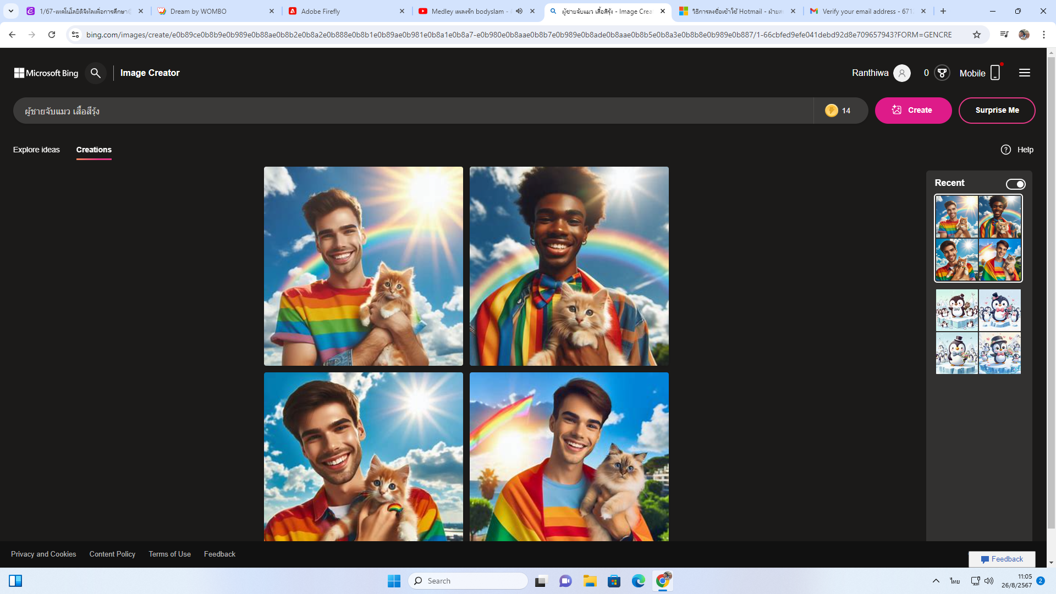Open the hamburger menu
The width and height of the screenshot is (1056, 594).
coord(1024,73)
